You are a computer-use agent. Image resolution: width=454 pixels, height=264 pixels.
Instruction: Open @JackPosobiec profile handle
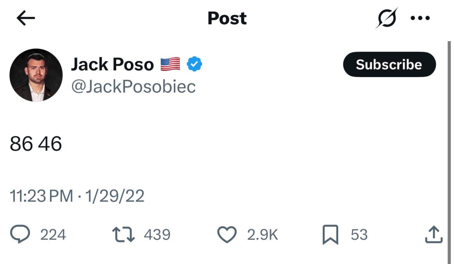[x=133, y=86]
